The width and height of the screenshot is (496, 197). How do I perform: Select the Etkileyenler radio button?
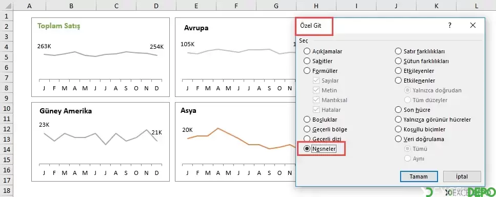pos(414,71)
